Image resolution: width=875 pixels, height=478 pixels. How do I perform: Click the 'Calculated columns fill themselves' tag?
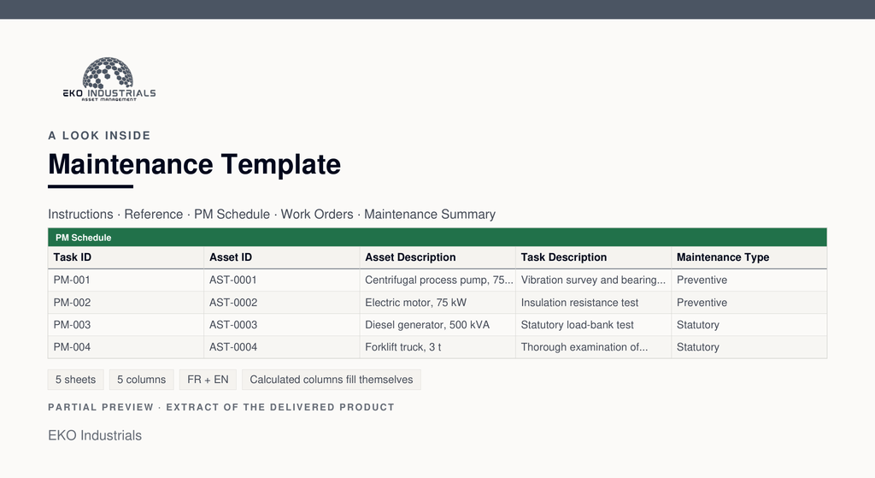[332, 380]
